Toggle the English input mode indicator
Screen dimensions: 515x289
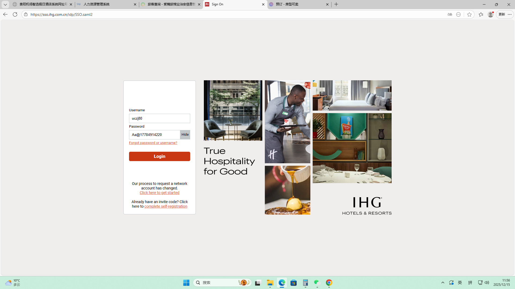(x=460, y=283)
